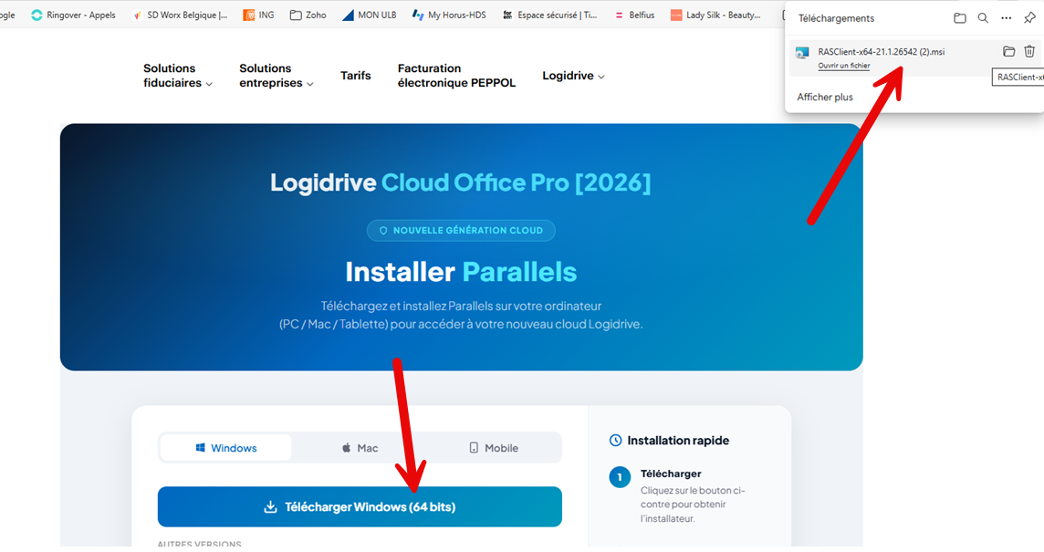Open the SD Worx Belgique bookmark
This screenshot has width=1044, height=552.
point(181,15)
